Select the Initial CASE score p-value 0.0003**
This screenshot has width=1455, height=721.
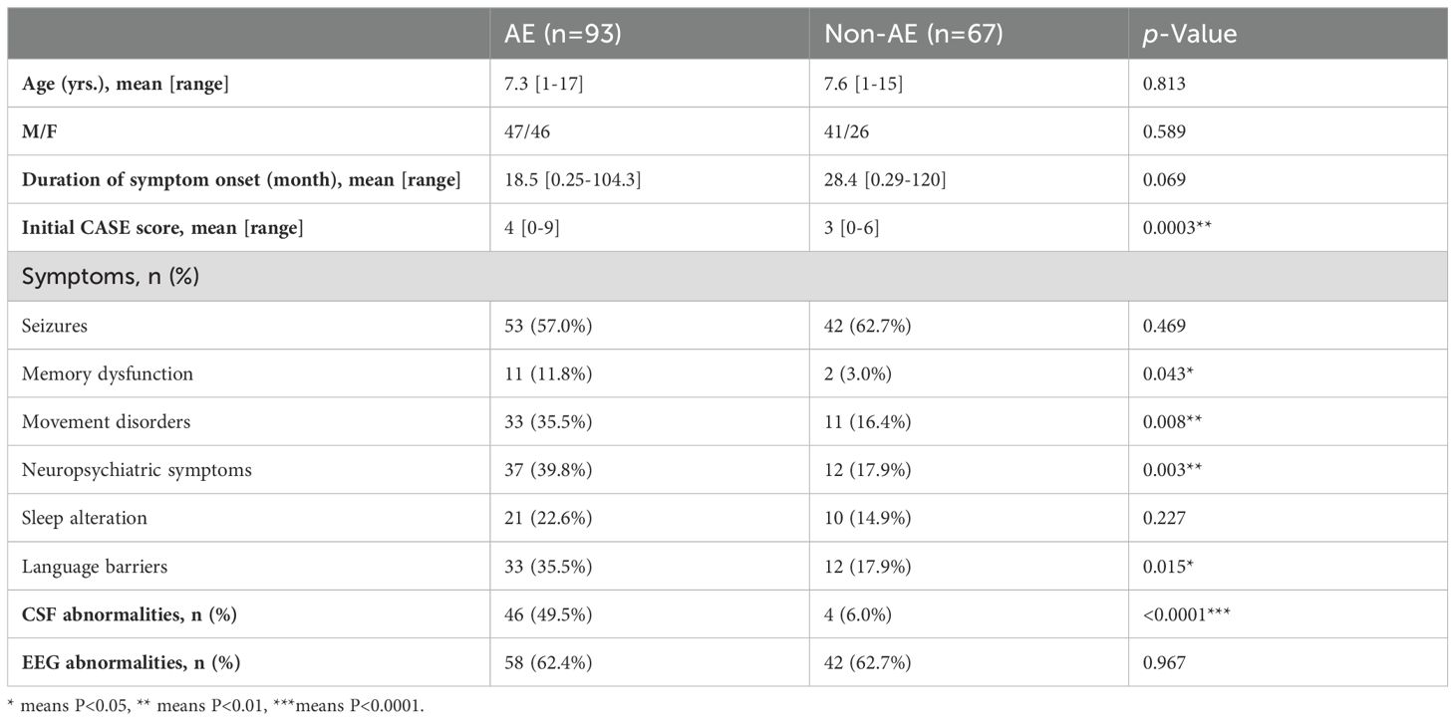pos(1178,228)
